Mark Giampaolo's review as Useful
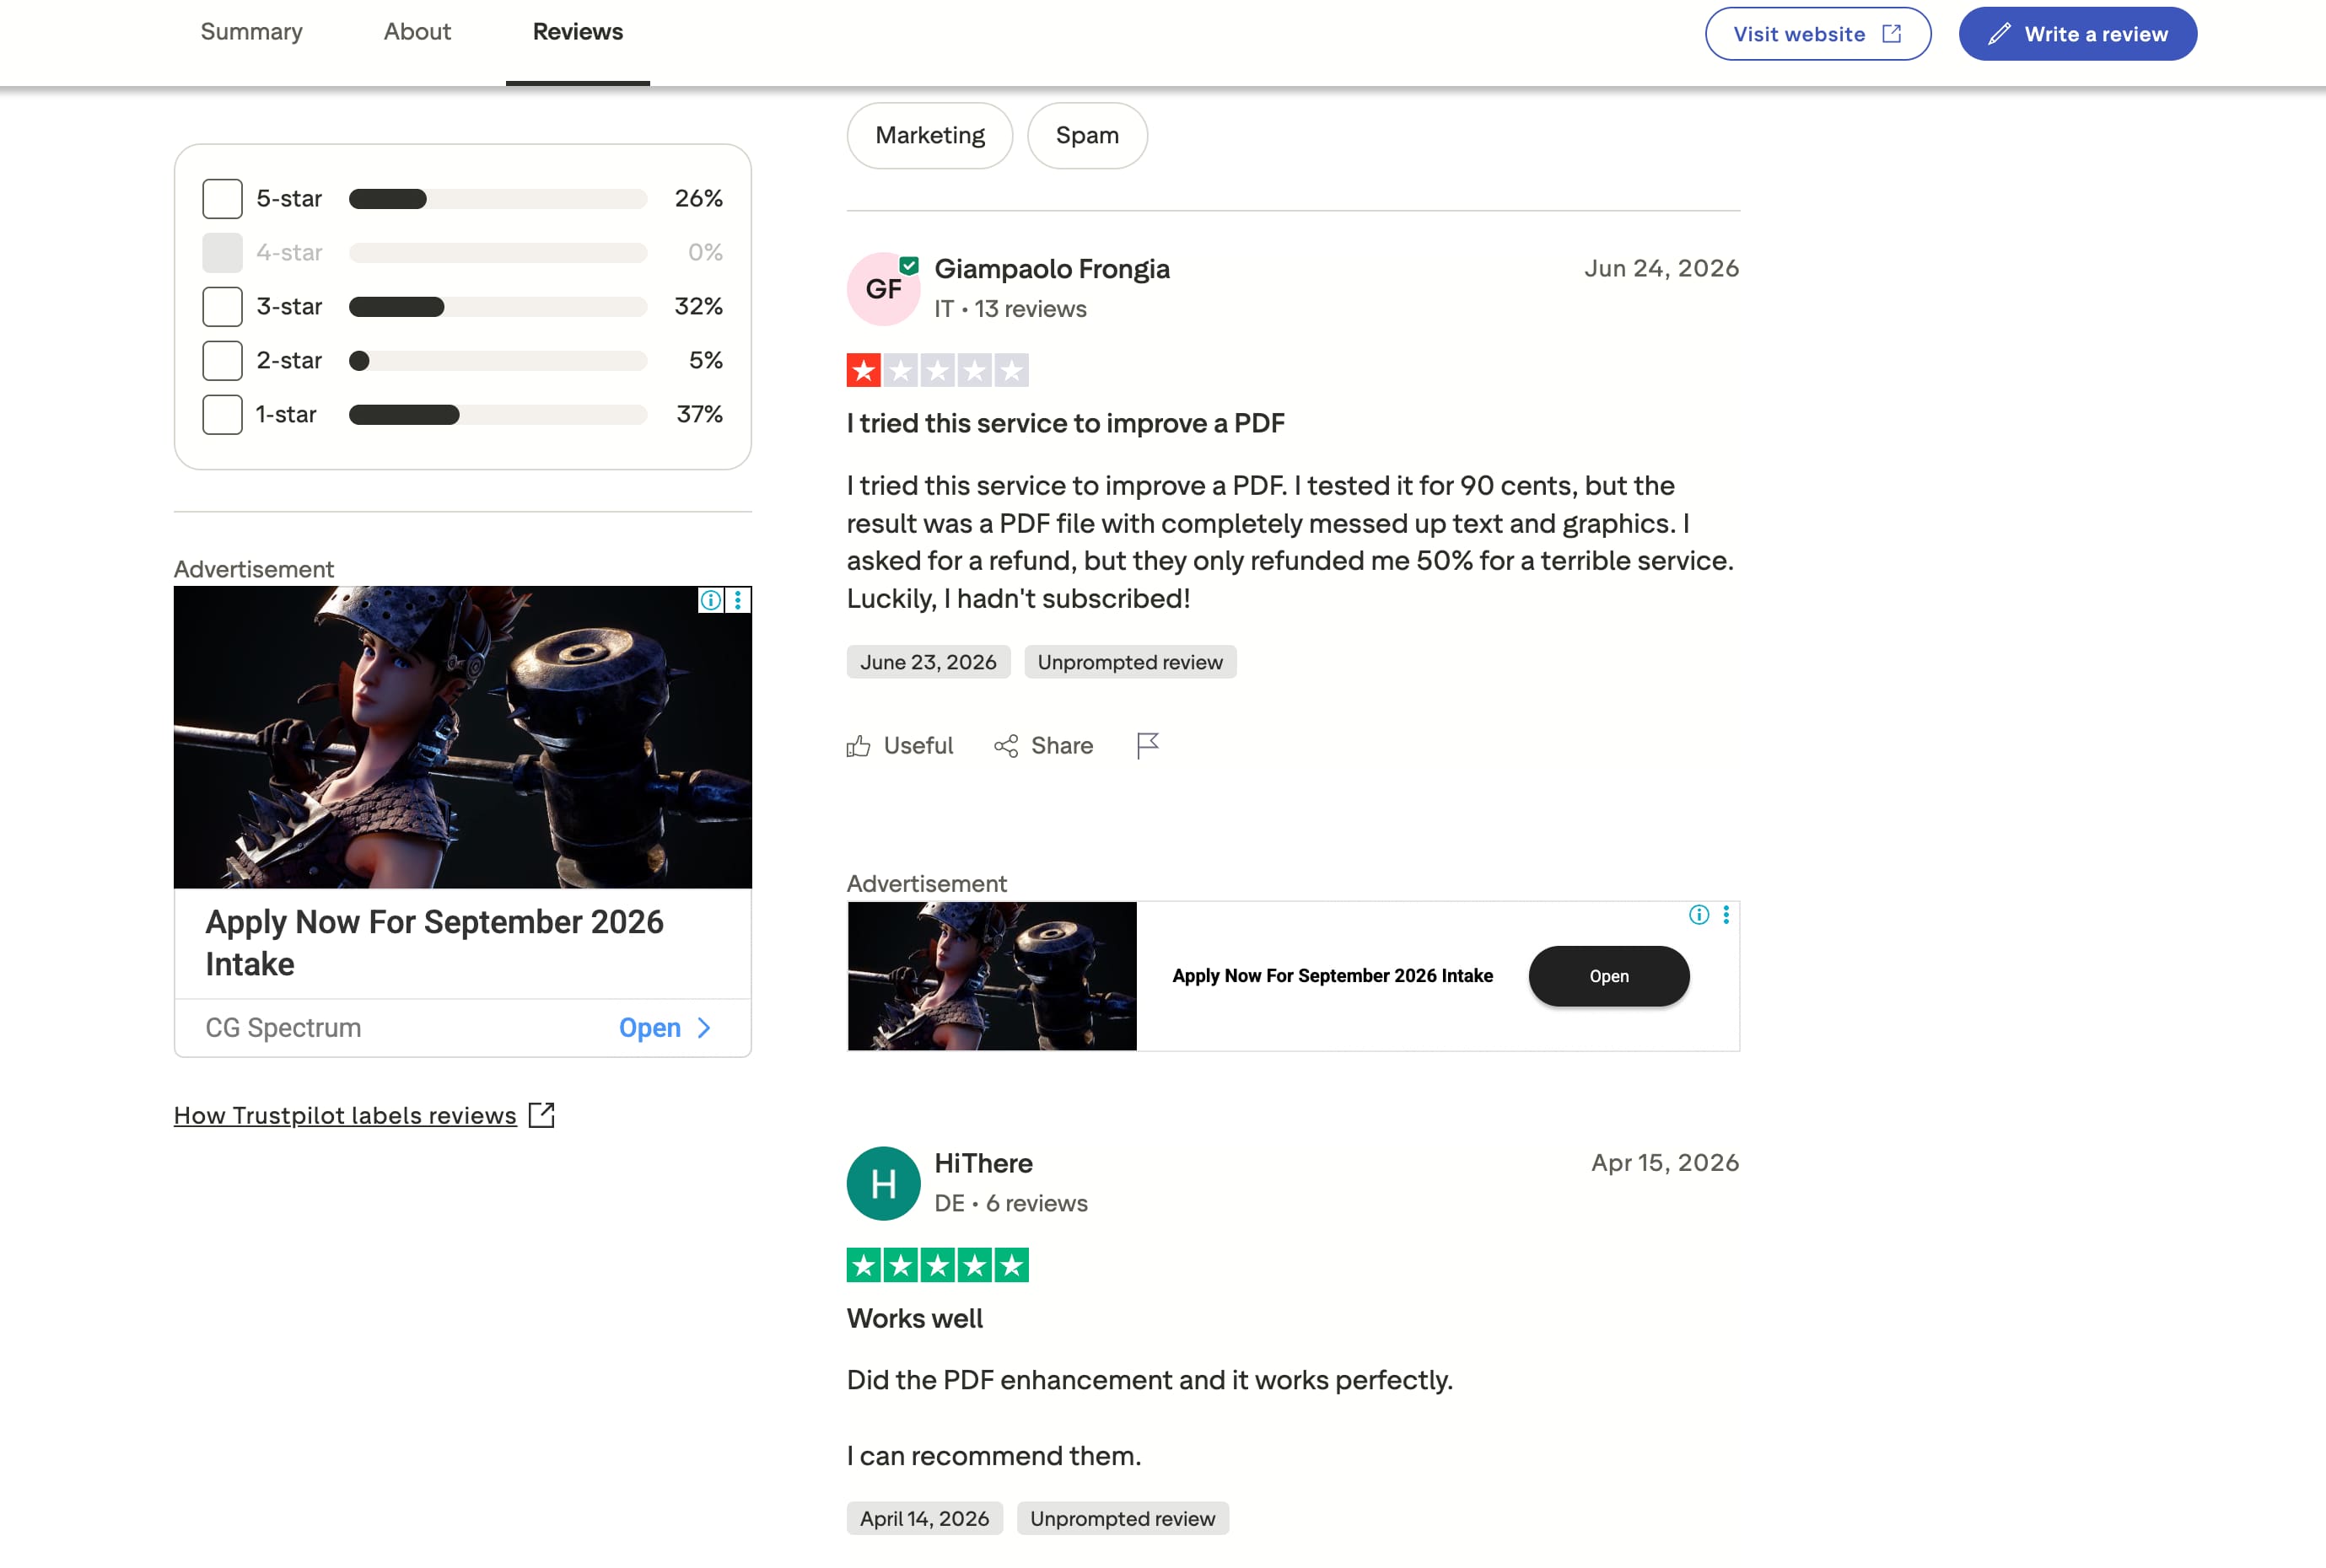Image resolution: width=2326 pixels, height=1568 pixels. [x=899, y=746]
